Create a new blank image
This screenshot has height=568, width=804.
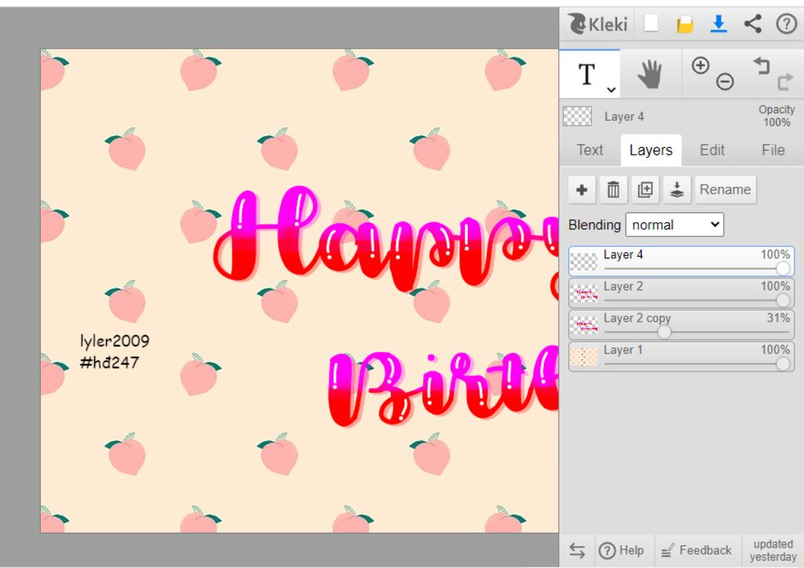(x=651, y=23)
